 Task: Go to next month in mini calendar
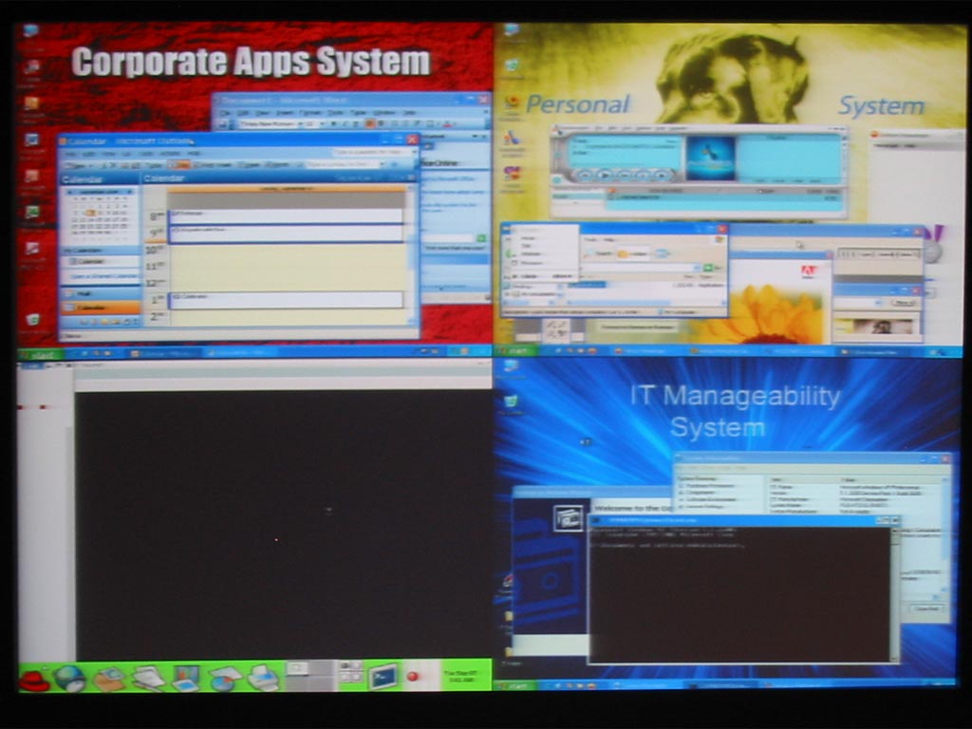[129, 192]
